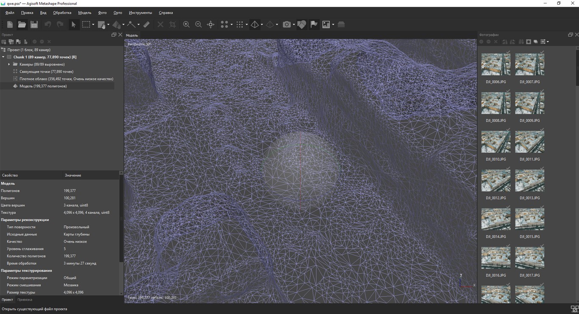Select the Модель (199,377 полигонов) tree item

click(43, 86)
